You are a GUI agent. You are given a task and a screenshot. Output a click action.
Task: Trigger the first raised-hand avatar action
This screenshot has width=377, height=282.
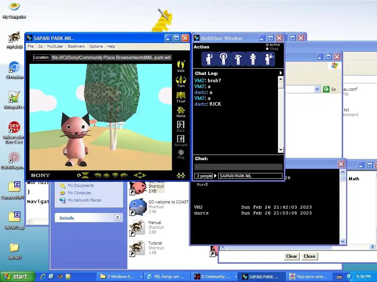click(x=209, y=59)
